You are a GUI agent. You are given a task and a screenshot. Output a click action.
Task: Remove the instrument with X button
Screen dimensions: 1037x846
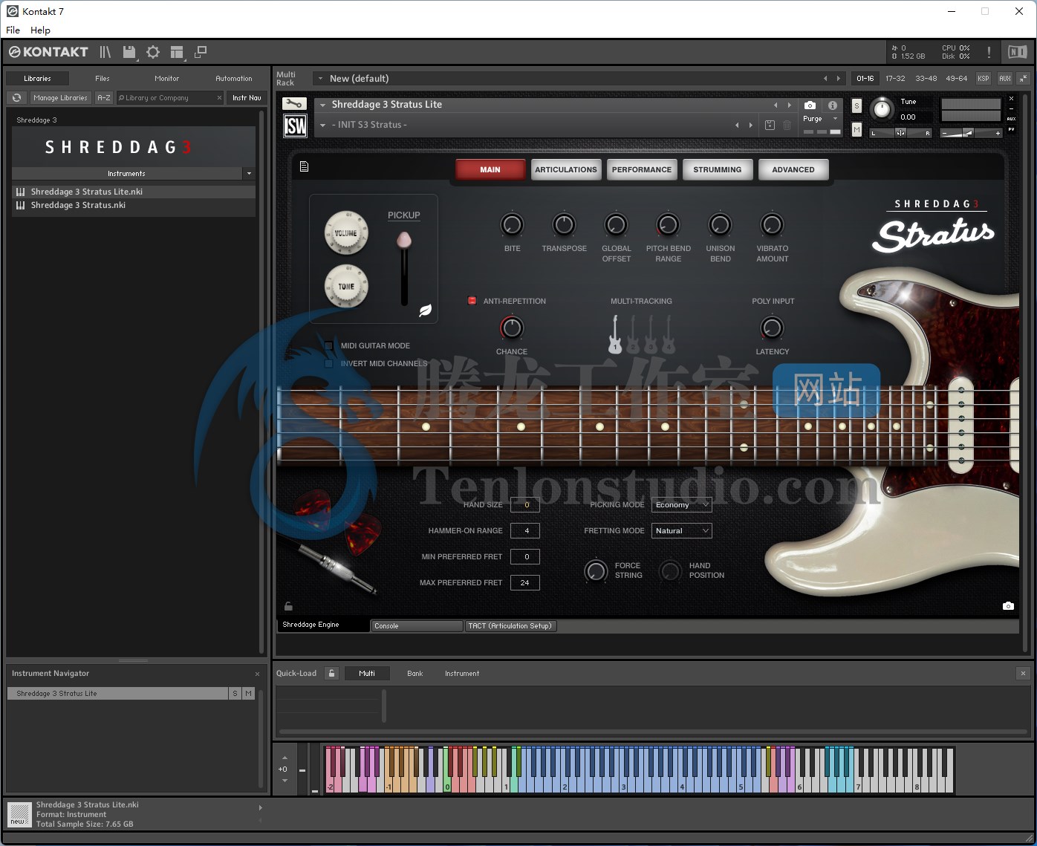(x=1011, y=99)
